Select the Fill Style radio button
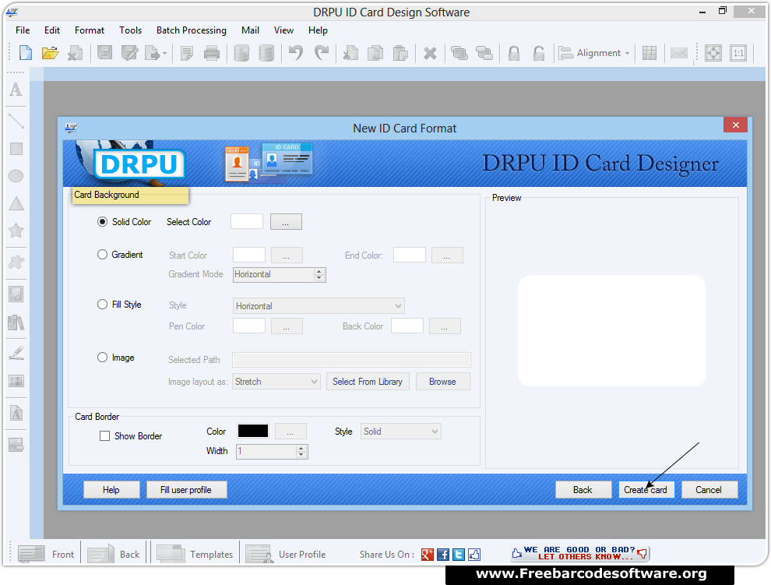The height and width of the screenshot is (585, 771). coord(102,304)
